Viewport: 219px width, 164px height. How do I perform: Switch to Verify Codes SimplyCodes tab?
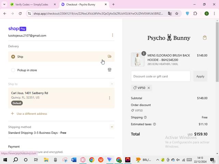coord(31,4)
